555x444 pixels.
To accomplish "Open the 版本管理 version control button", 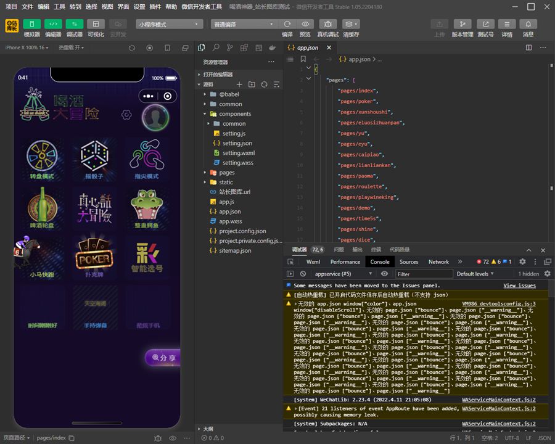I will pyautogui.click(x=462, y=23).
